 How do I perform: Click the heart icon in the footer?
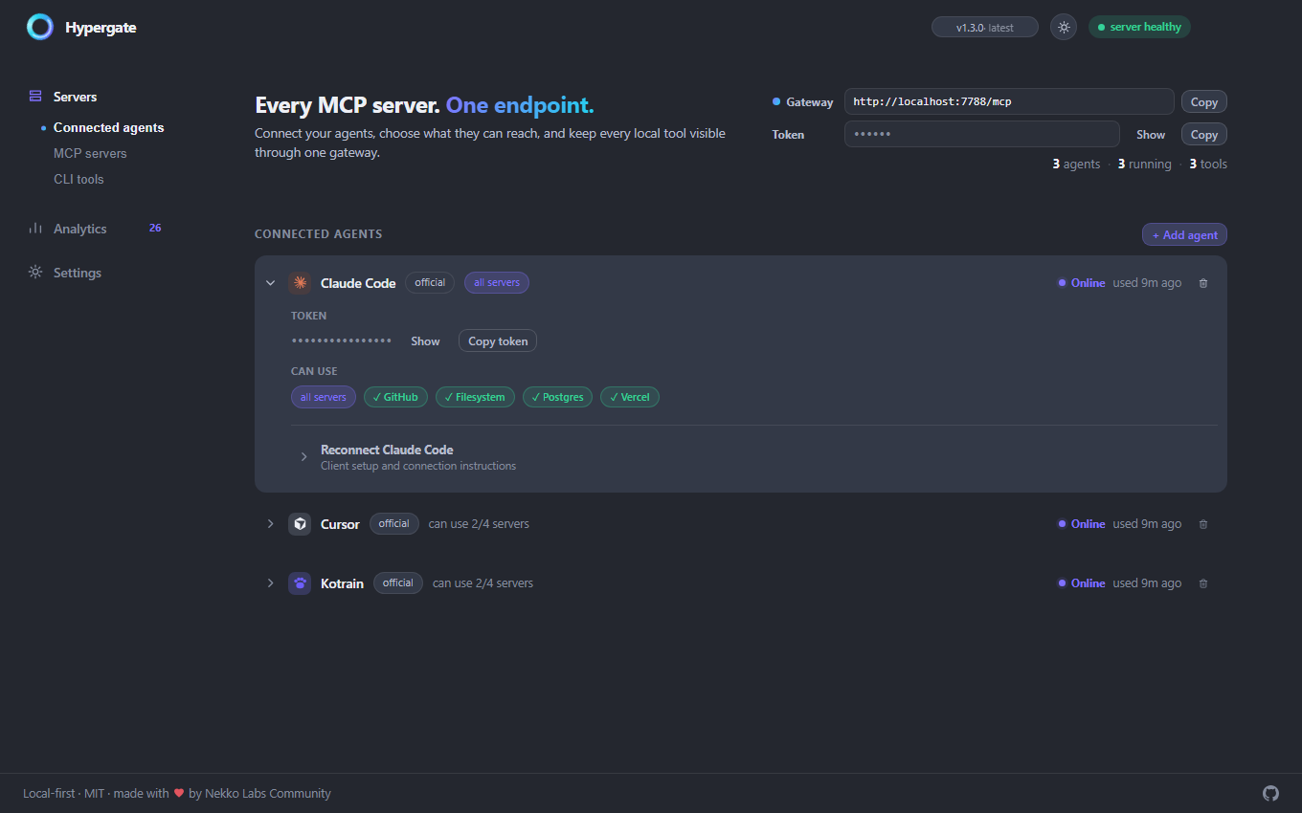[x=179, y=793]
